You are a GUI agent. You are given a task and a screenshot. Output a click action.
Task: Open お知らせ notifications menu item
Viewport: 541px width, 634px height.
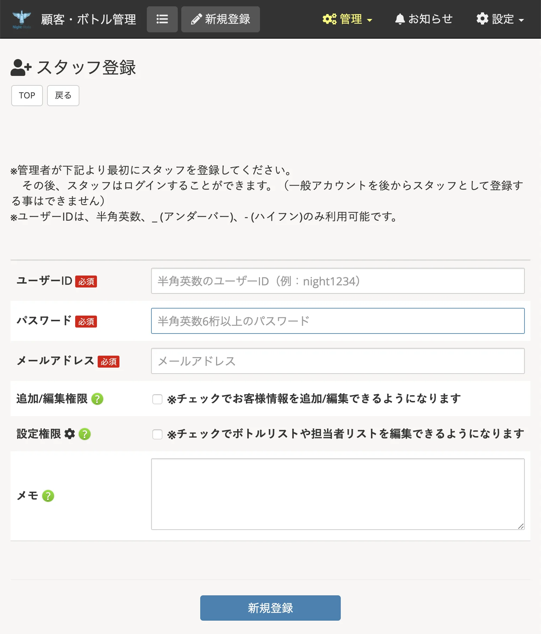[424, 19]
